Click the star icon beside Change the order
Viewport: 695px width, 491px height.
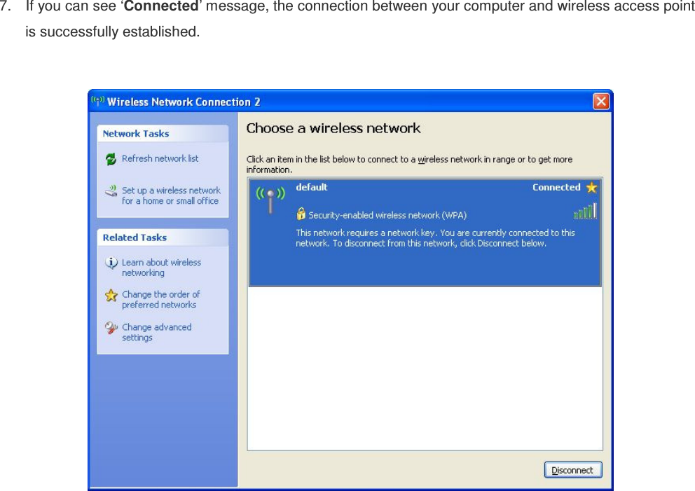111,295
